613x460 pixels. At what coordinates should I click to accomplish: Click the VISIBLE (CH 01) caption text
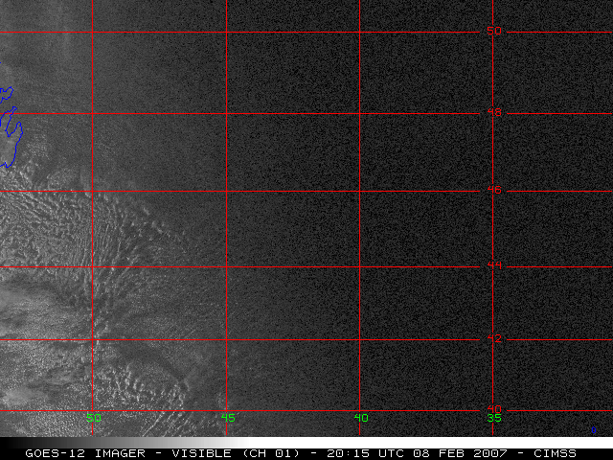coord(236,453)
